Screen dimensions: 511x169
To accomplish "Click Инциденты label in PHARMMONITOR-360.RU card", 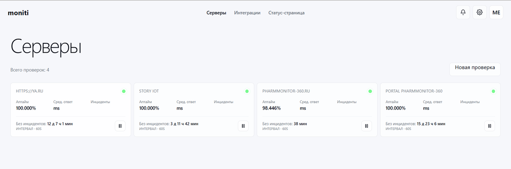I will 347,102.
